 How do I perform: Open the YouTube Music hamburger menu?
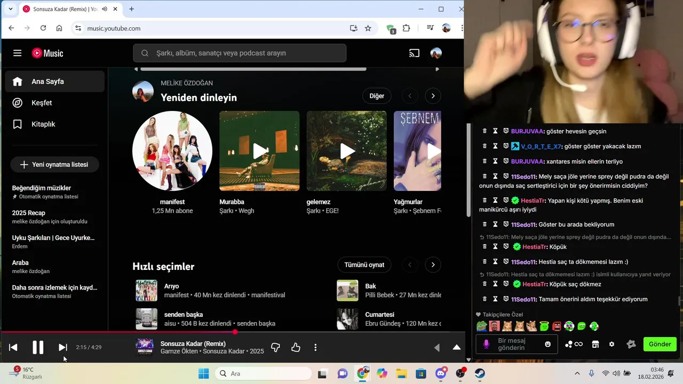pyautogui.click(x=18, y=53)
